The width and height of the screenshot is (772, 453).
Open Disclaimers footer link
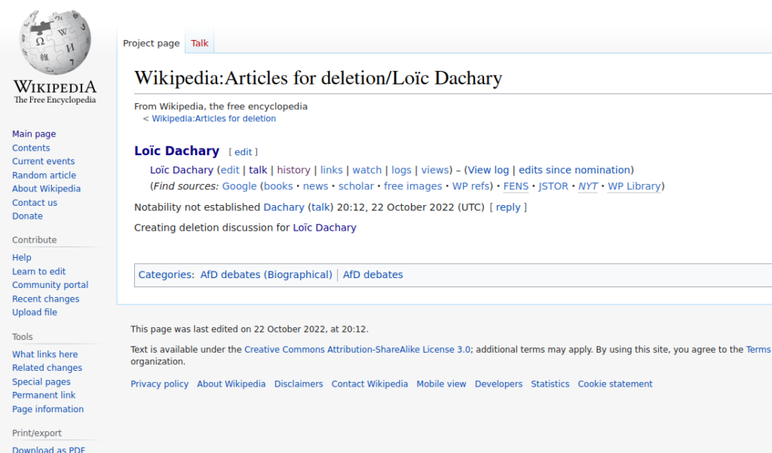click(x=299, y=384)
